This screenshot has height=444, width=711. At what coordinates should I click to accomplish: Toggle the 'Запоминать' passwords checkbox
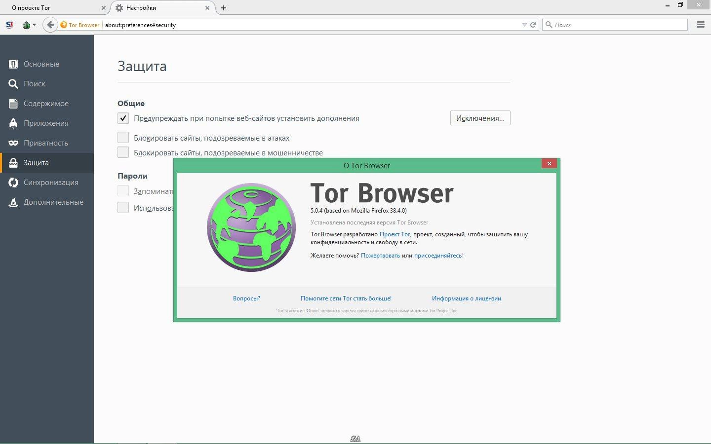[x=123, y=191]
